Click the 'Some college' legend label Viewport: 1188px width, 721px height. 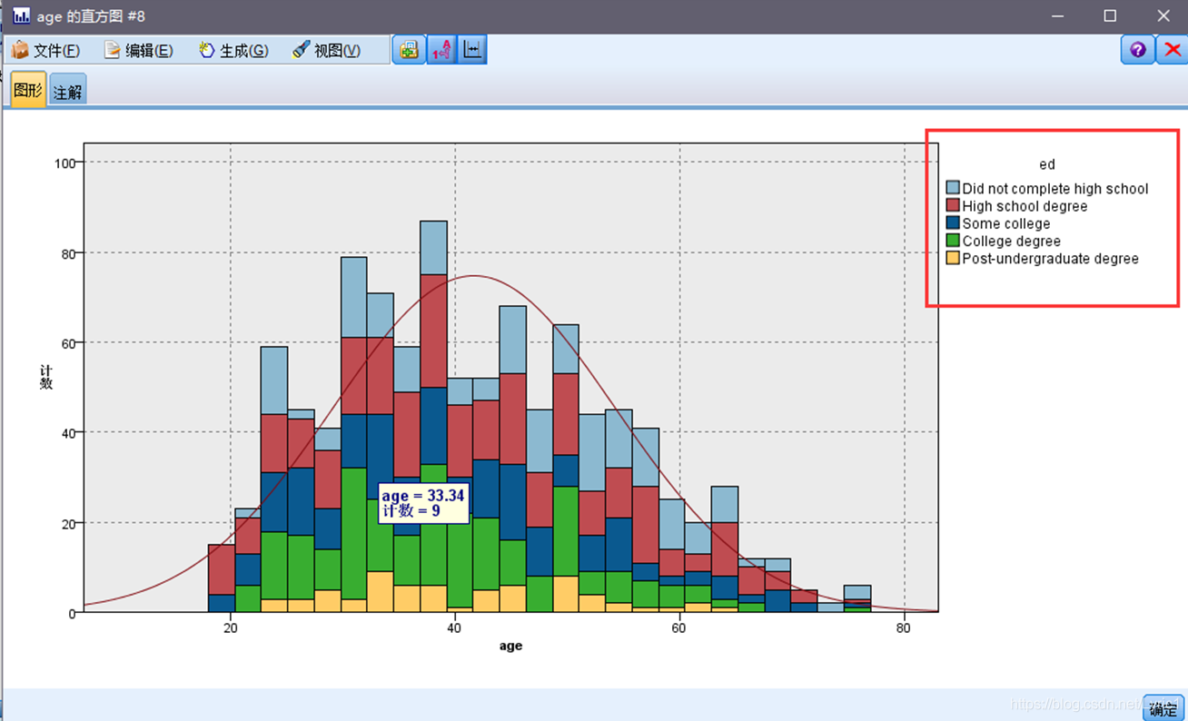tap(1006, 223)
